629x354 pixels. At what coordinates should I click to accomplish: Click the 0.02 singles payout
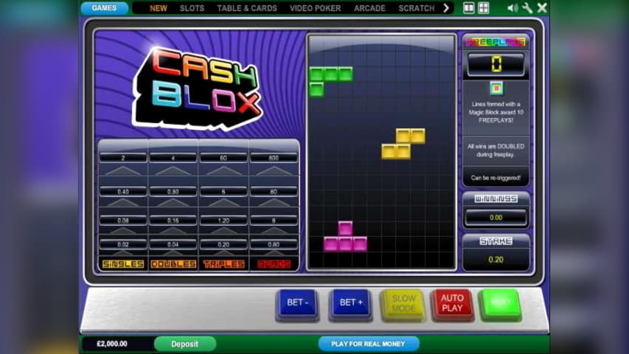[123, 244]
